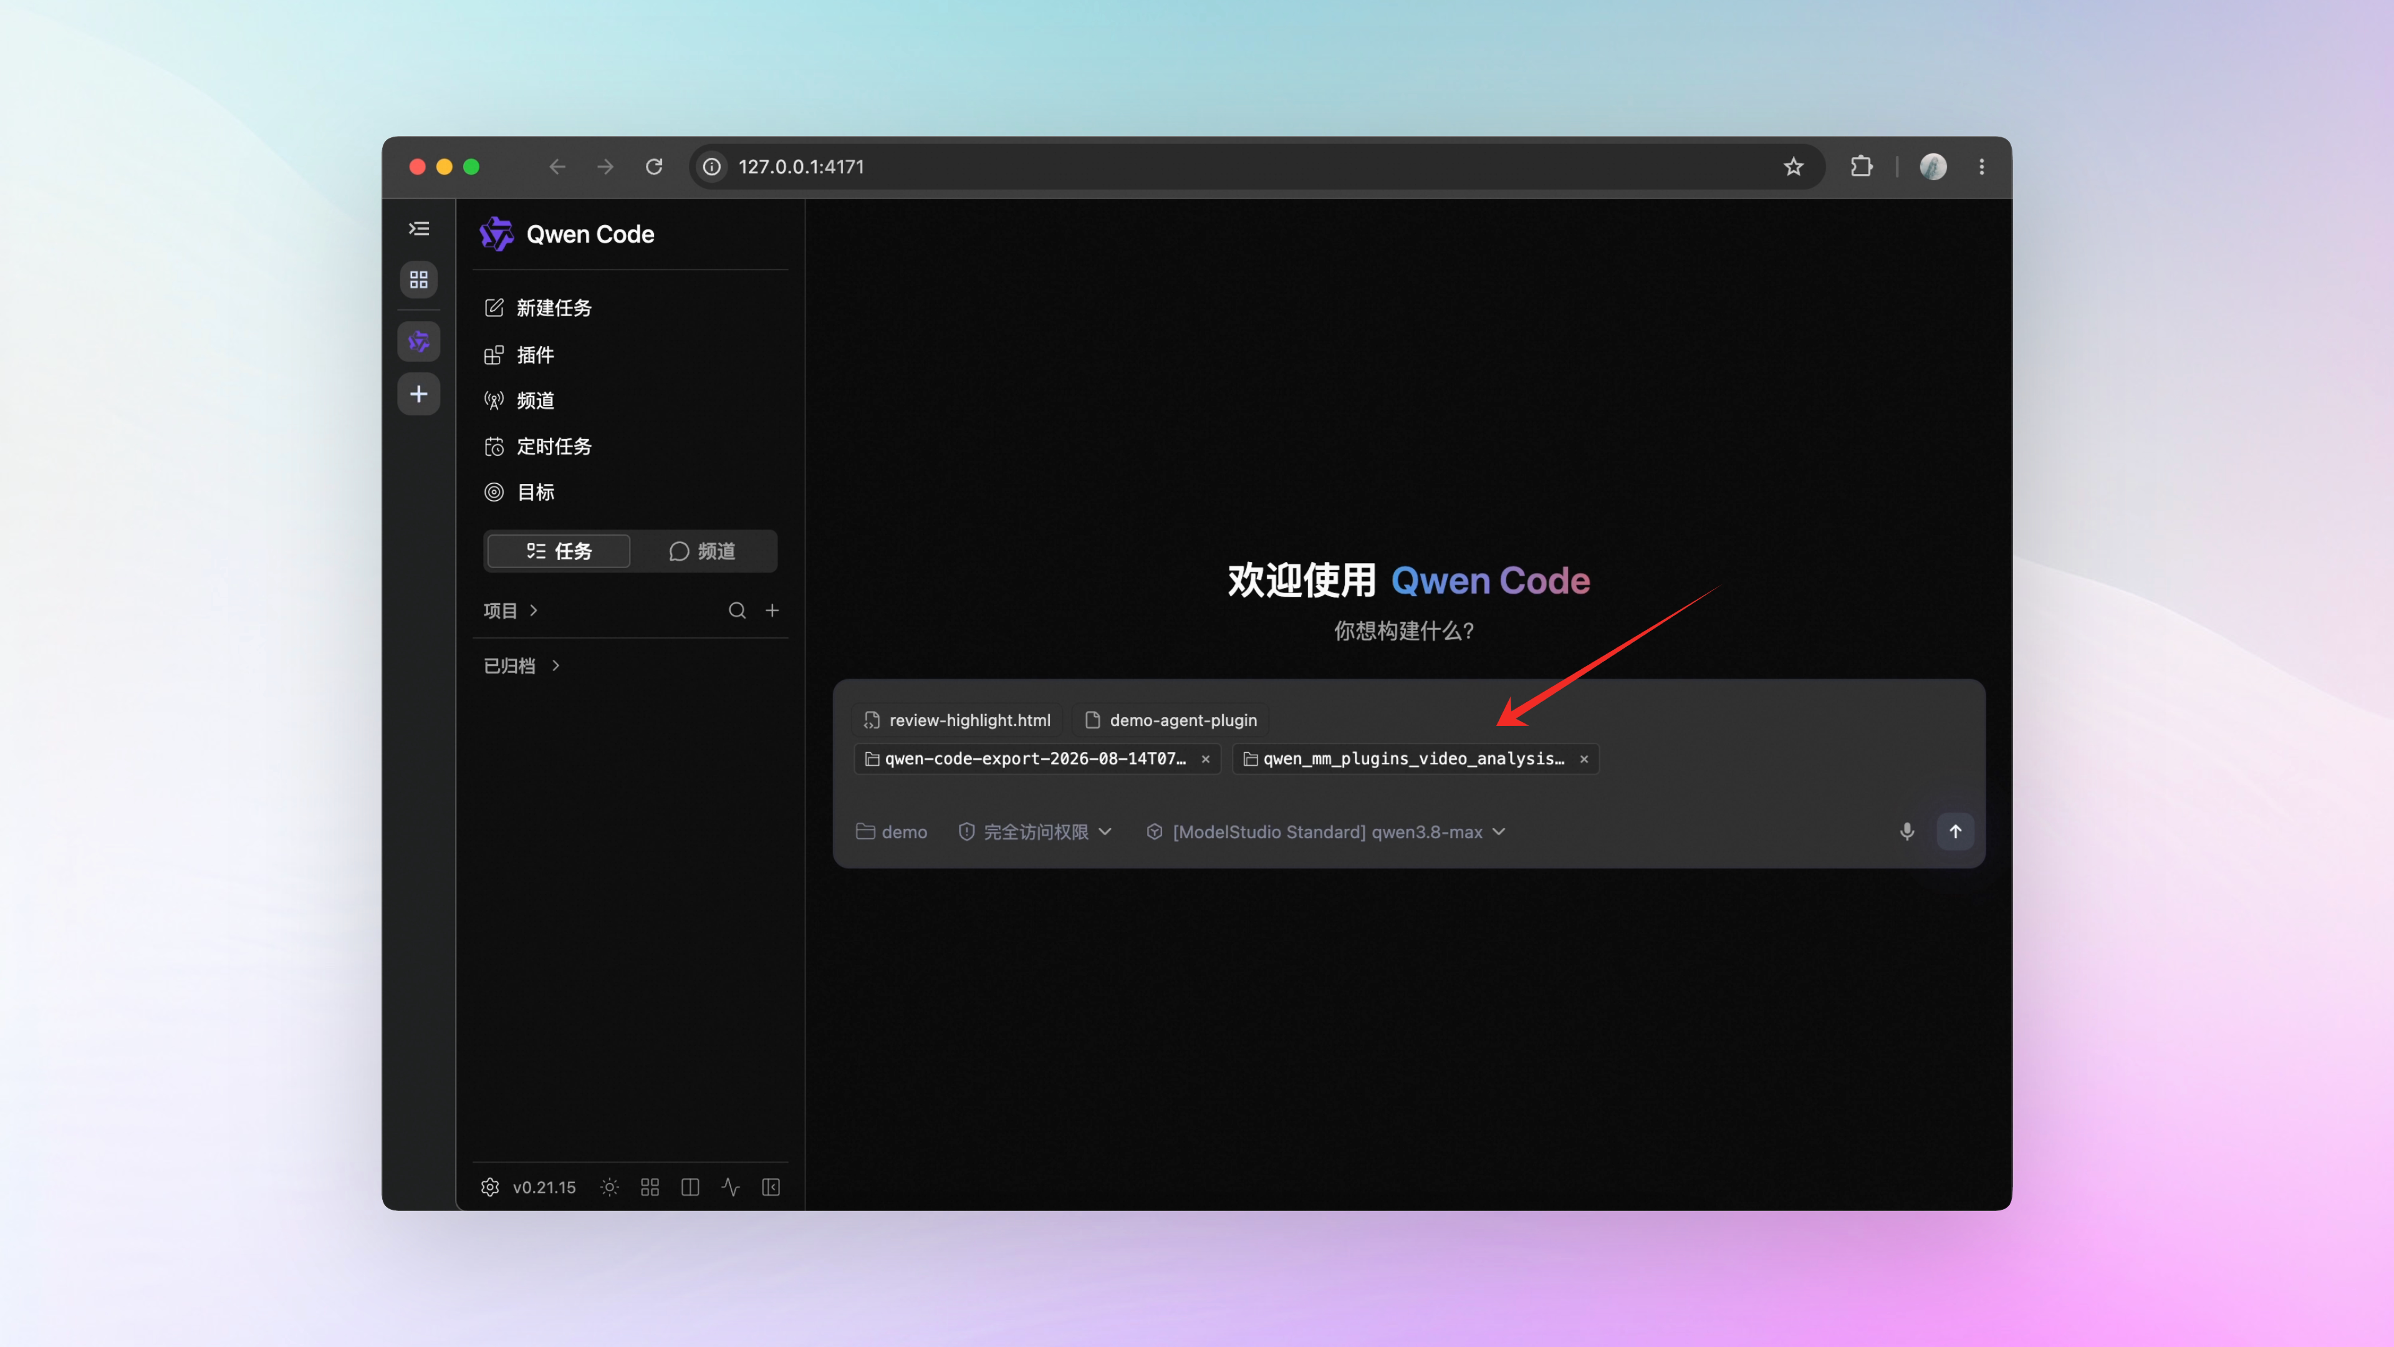Click the v0.21.15 version label
This screenshot has height=1347, width=2394.
tap(545, 1187)
